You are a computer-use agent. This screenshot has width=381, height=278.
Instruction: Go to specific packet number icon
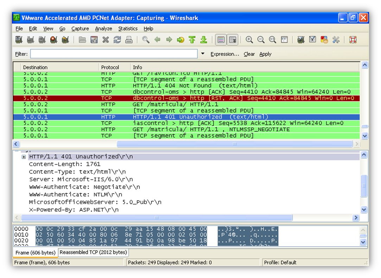tap(180, 40)
